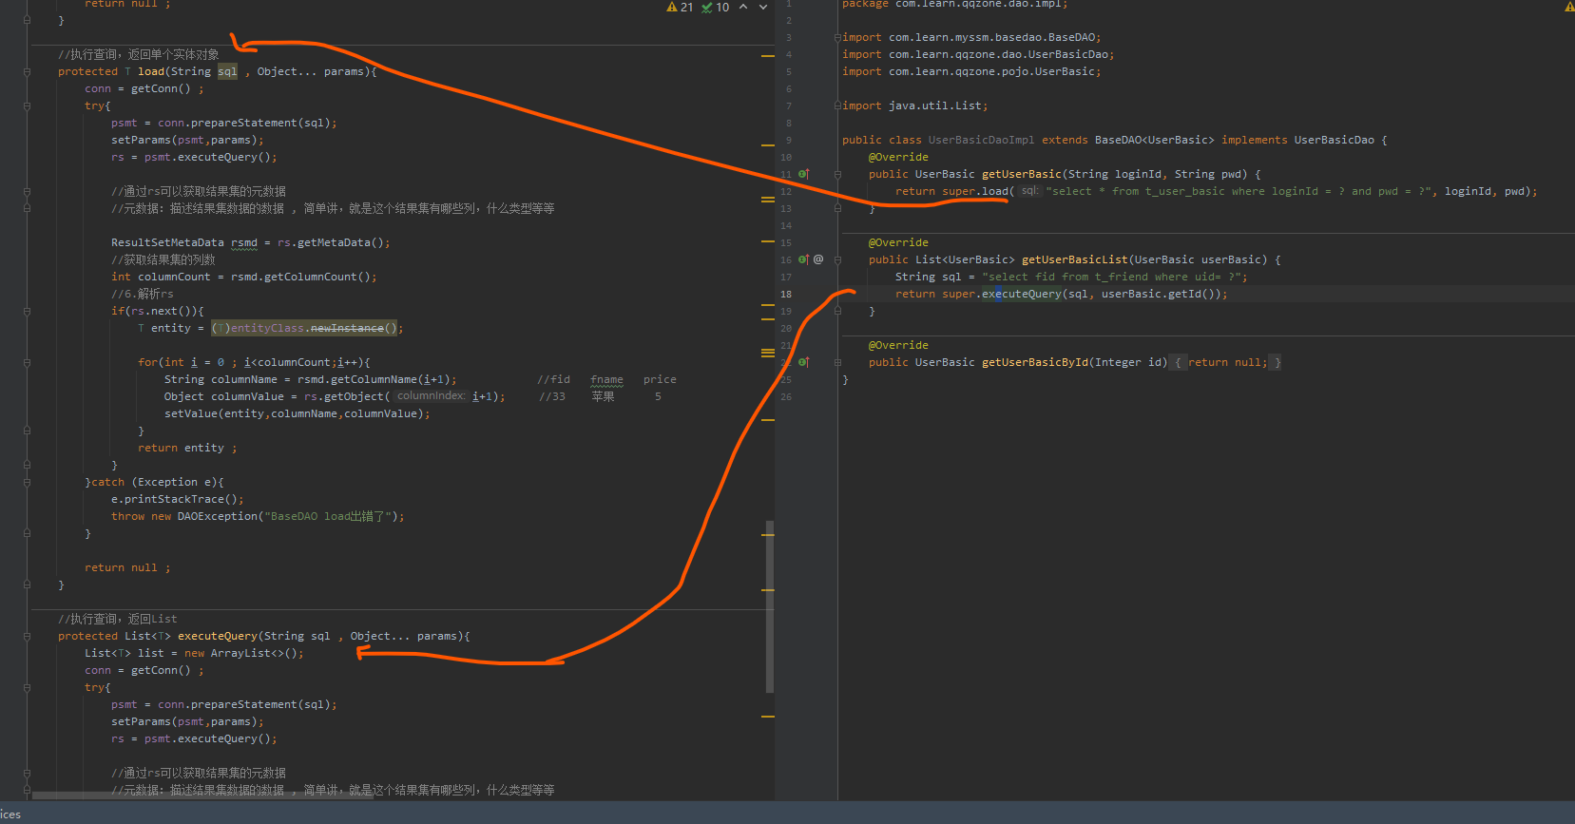Collapse the getUserBasic method at line 11
Image resolution: width=1575 pixels, height=824 pixels.
[x=837, y=174]
